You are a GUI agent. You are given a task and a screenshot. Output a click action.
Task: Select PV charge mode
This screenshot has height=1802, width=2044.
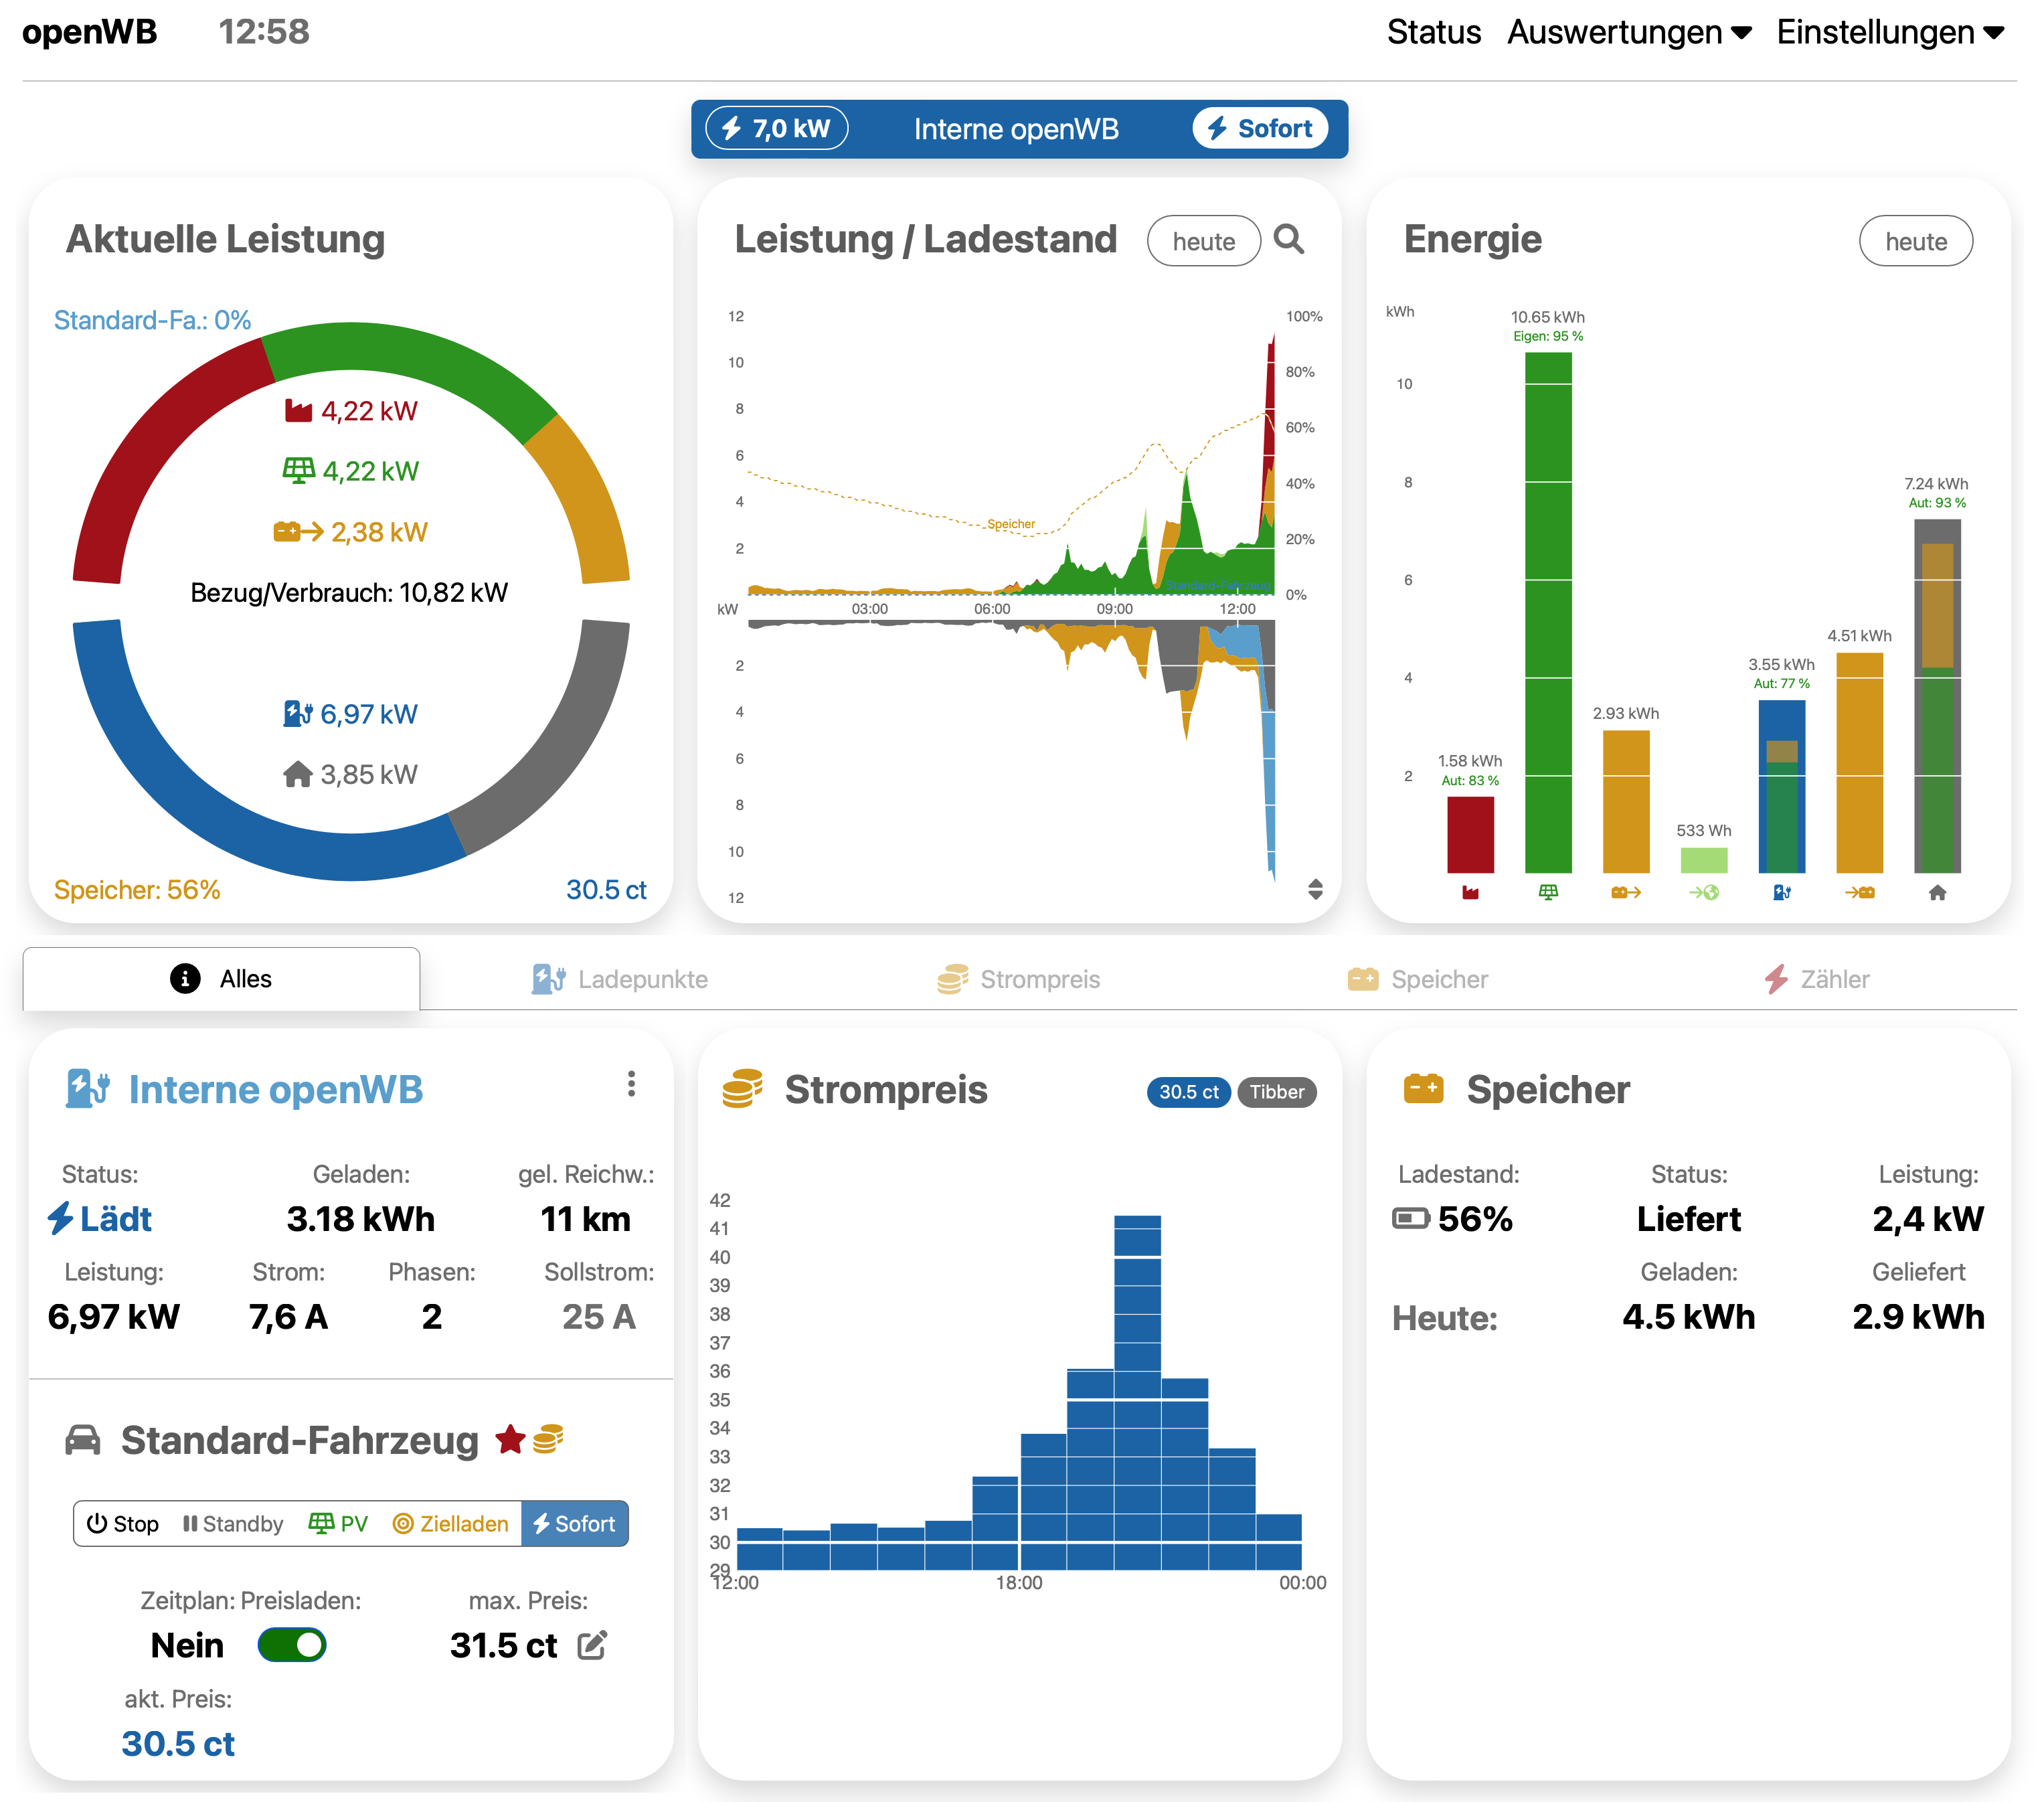click(338, 1524)
